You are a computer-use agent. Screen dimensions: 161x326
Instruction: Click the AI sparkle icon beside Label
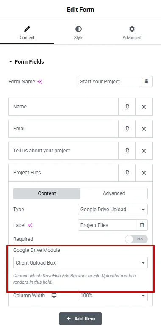31,225
